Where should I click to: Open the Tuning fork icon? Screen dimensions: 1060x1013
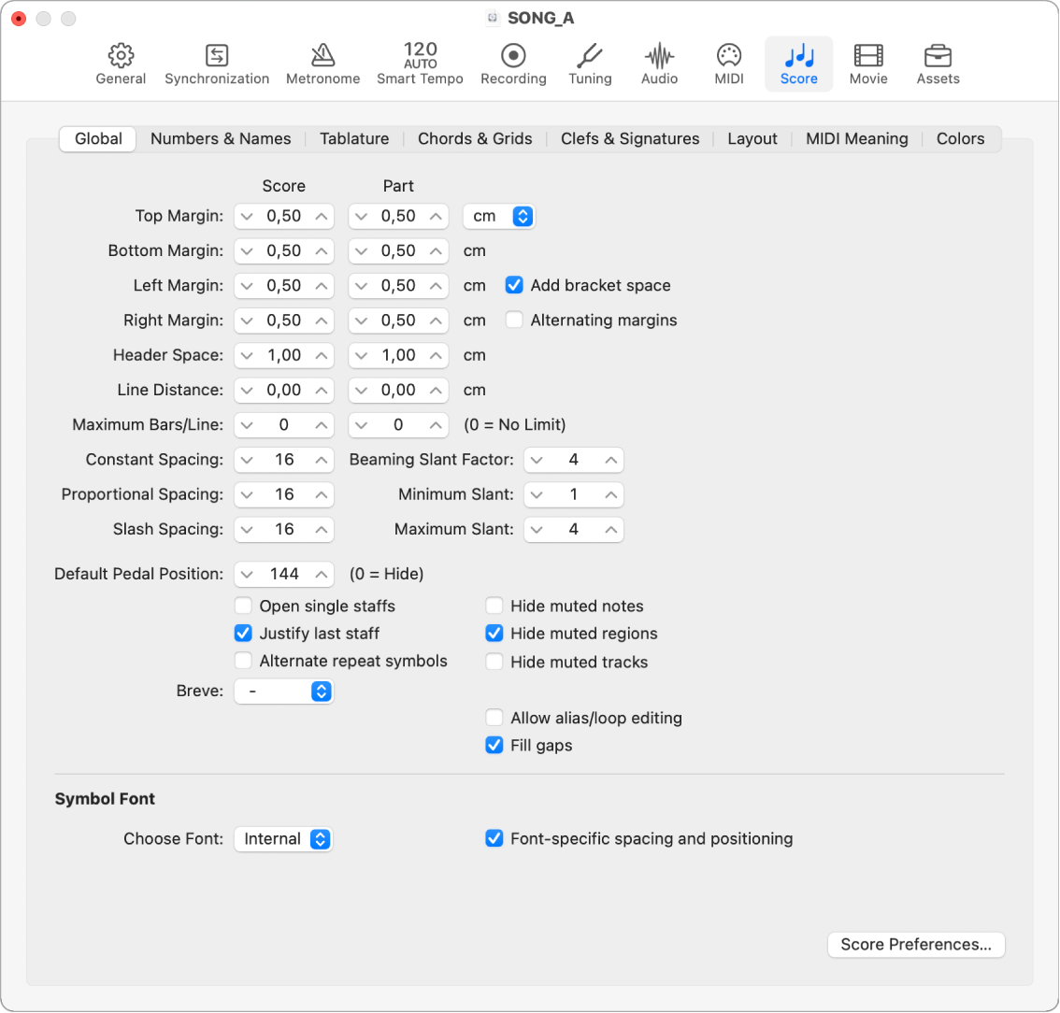[x=590, y=55]
